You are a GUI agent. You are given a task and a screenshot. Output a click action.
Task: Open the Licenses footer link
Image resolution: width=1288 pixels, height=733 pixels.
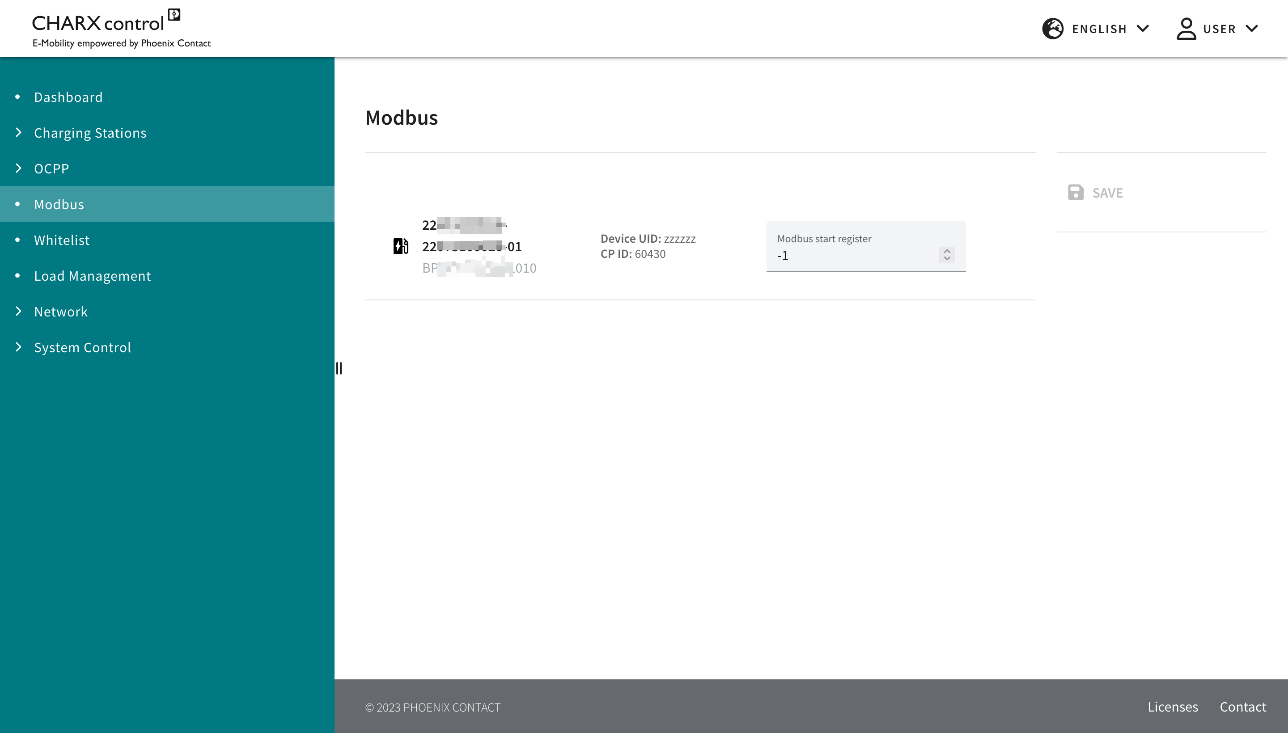pyautogui.click(x=1172, y=707)
